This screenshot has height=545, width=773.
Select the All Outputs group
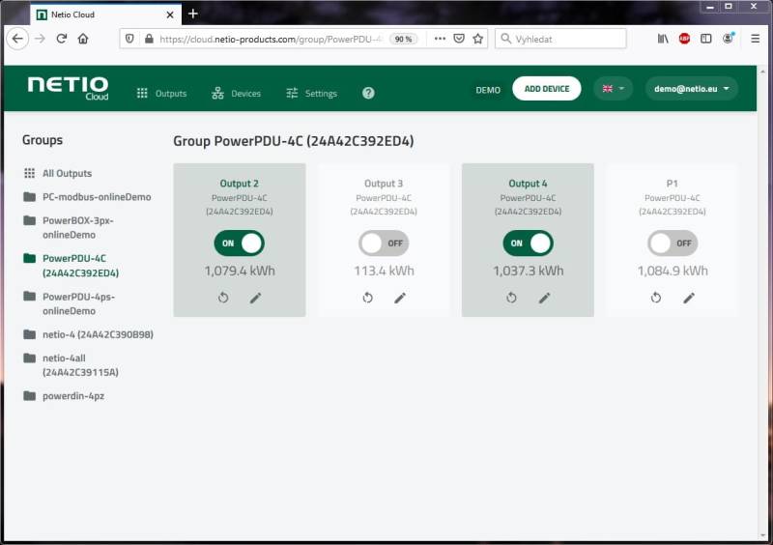pyautogui.click(x=67, y=174)
